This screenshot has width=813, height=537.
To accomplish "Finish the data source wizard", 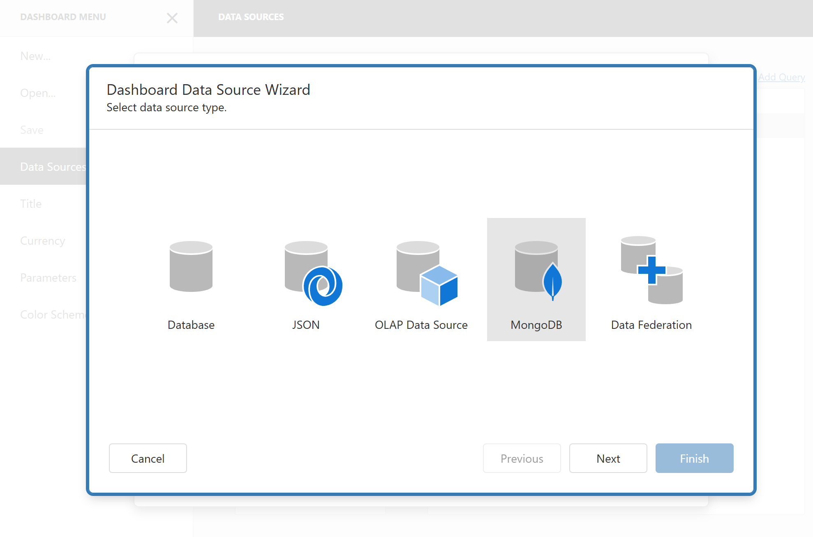I will 694,458.
